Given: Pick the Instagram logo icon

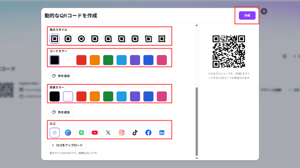Looking at the screenshot, I should 122,133.
